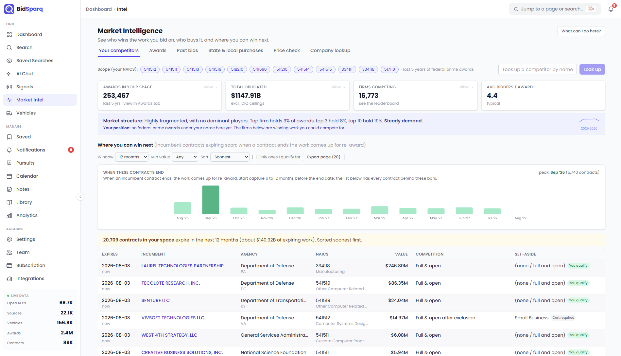The height and width of the screenshot is (356, 621).
Task: Click the Open RFPs 69.7K stat
Action: [40, 303]
